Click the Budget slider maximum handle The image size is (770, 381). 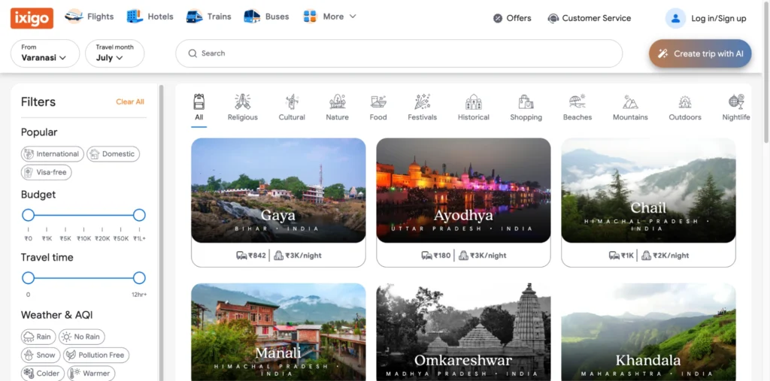139,215
